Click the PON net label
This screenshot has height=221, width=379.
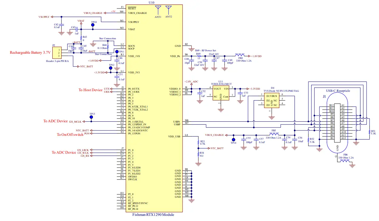(87, 133)
